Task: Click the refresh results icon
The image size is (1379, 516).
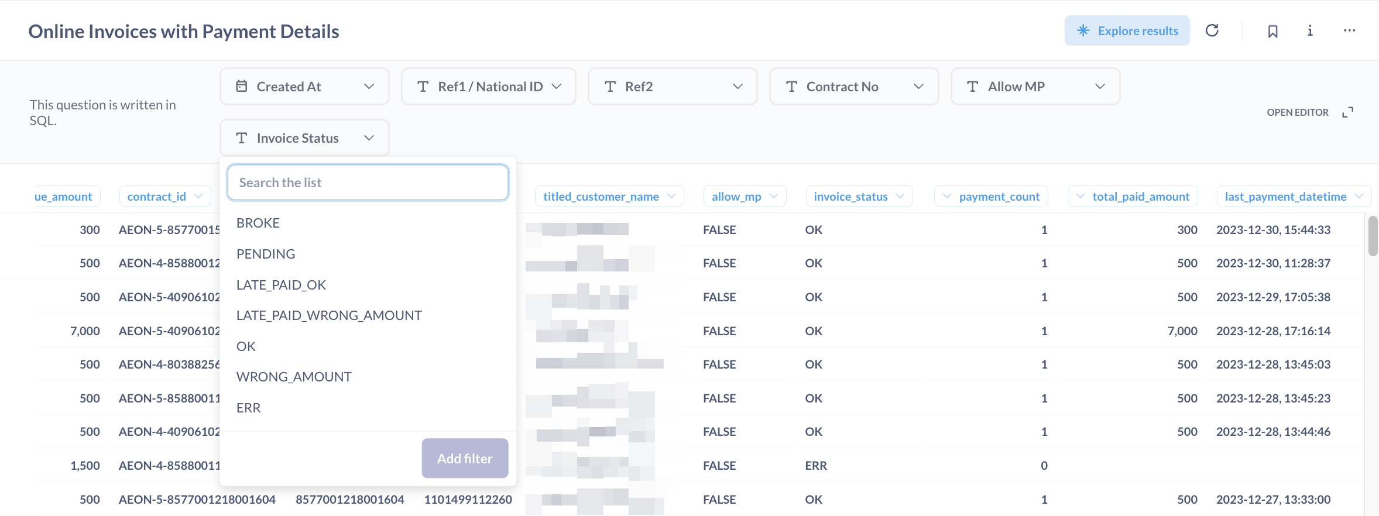Action: pos(1212,30)
